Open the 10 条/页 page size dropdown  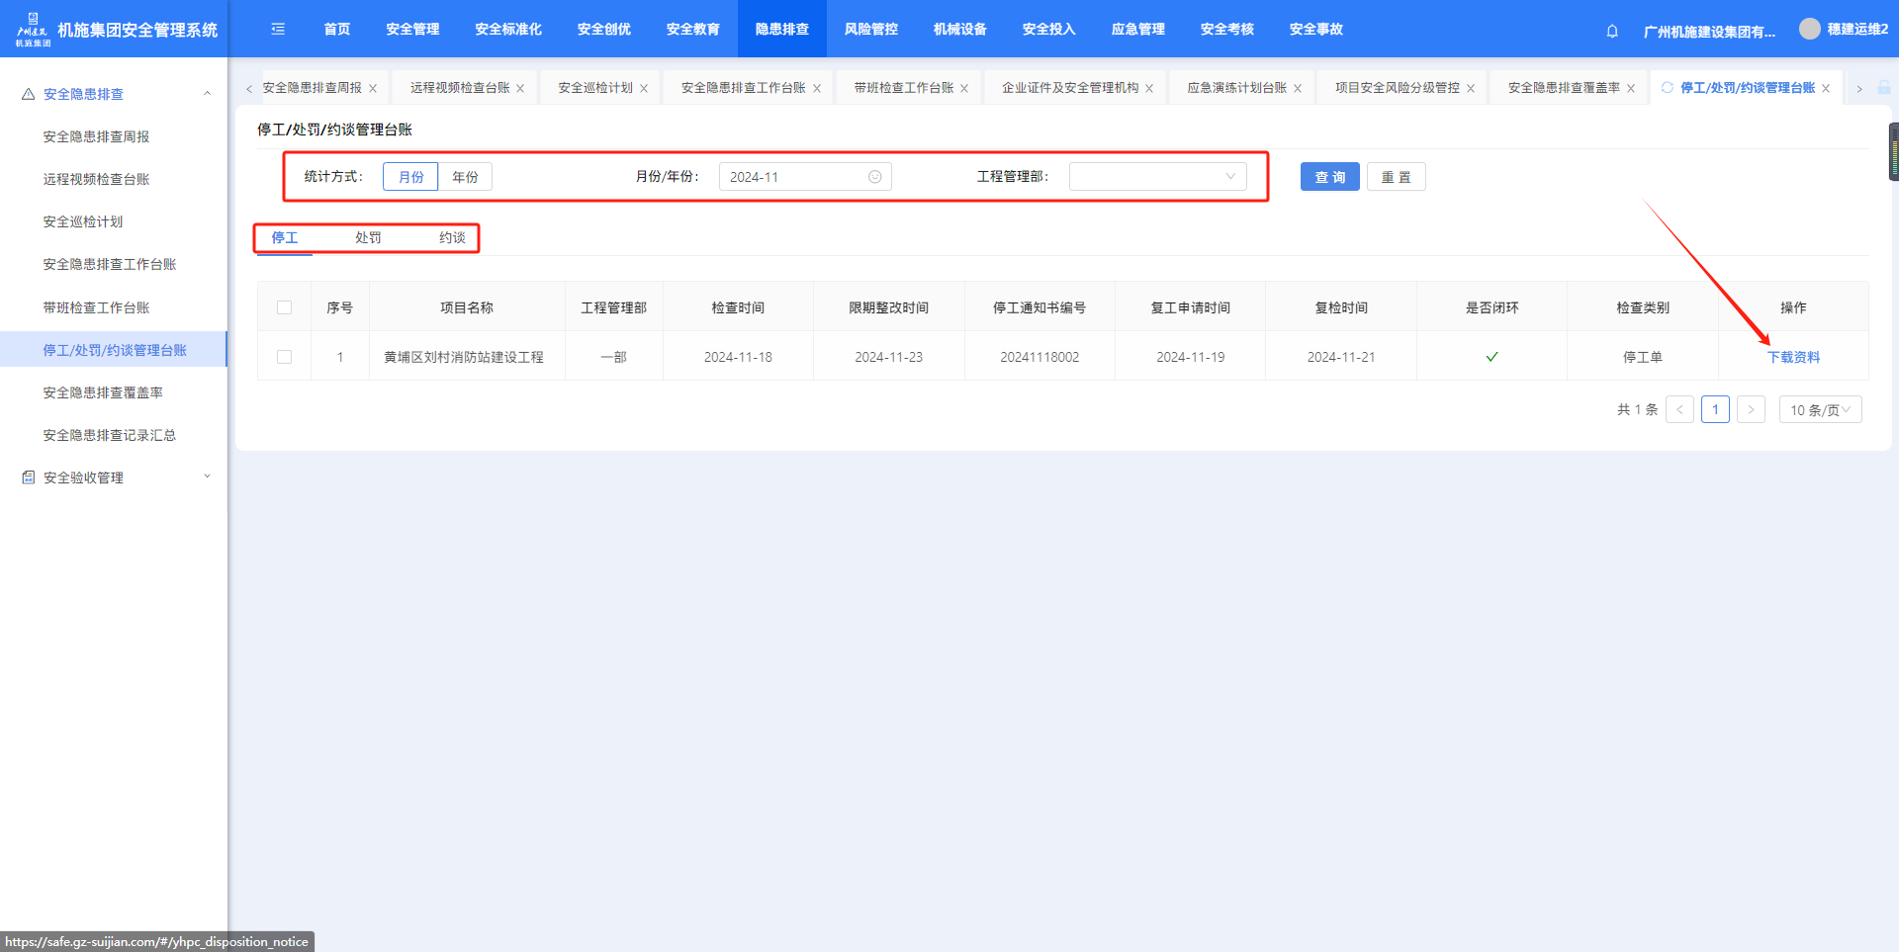1820,410
